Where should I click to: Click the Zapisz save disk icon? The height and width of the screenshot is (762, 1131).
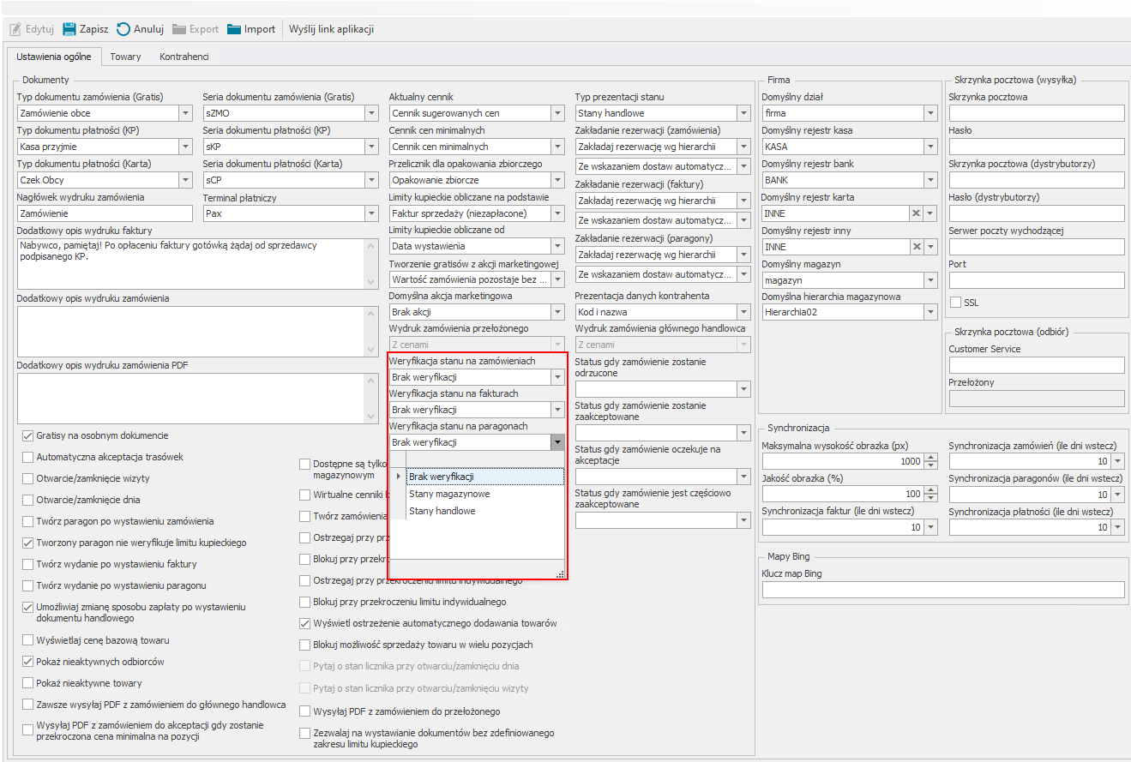69,29
